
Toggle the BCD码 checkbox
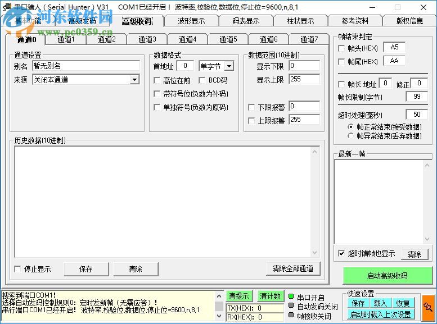coord(202,80)
